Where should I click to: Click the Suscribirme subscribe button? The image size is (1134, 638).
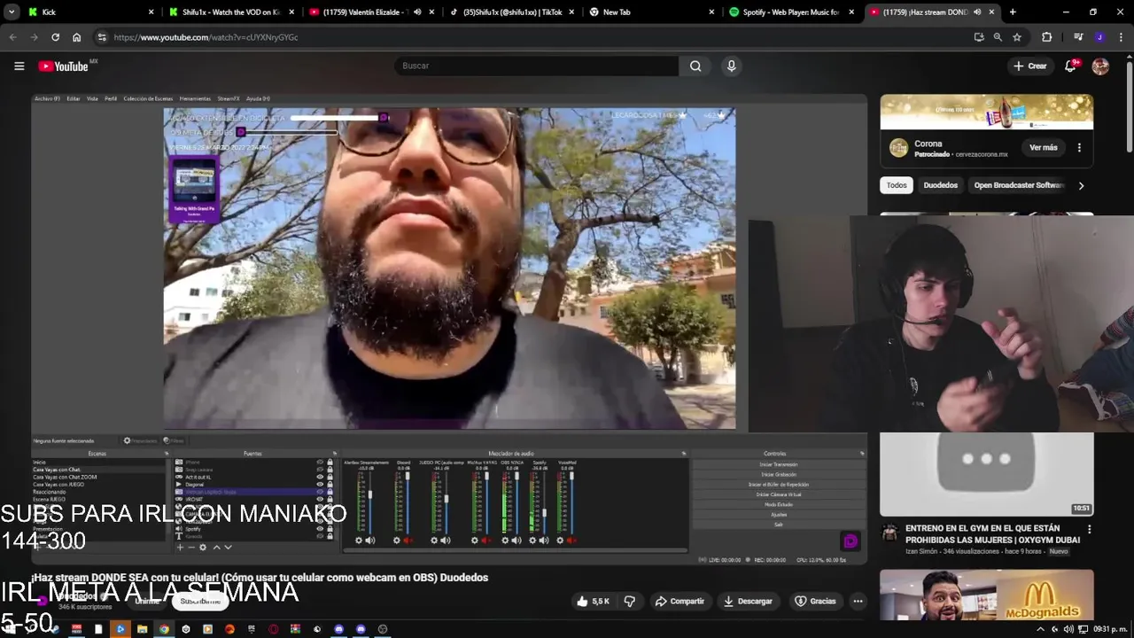(x=200, y=601)
